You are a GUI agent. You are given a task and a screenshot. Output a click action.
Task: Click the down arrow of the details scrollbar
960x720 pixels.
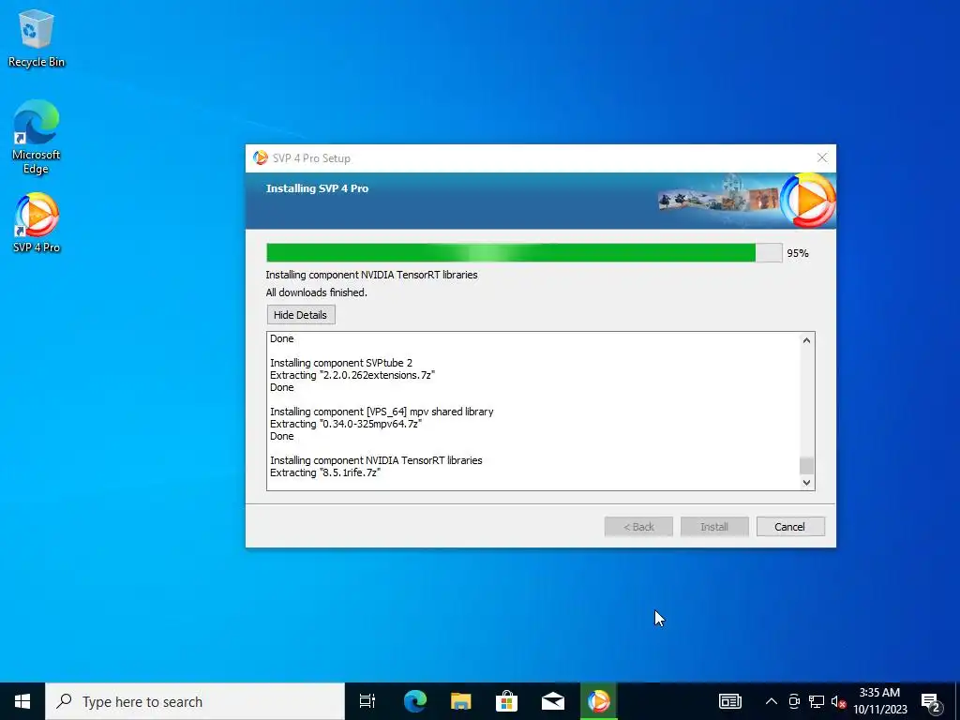point(806,483)
